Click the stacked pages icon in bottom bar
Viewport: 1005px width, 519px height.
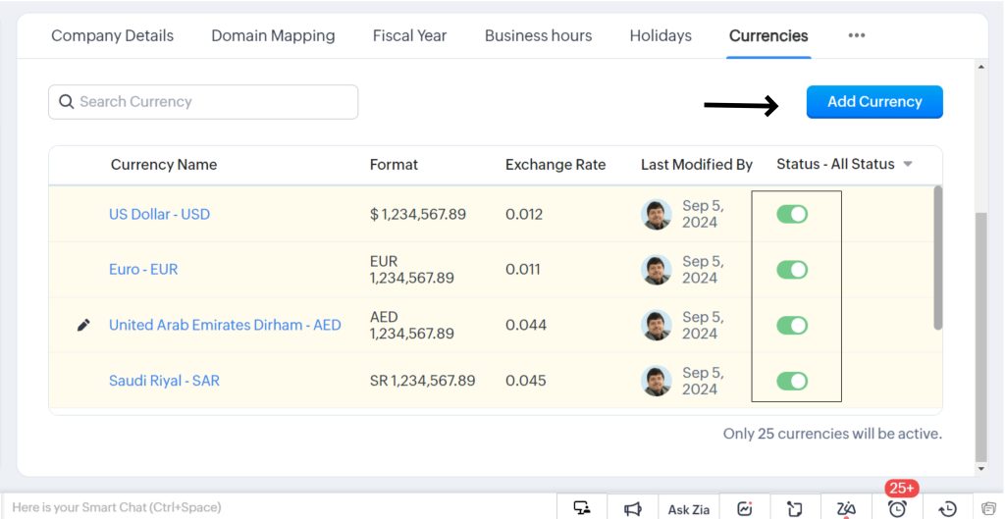pos(989,509)
